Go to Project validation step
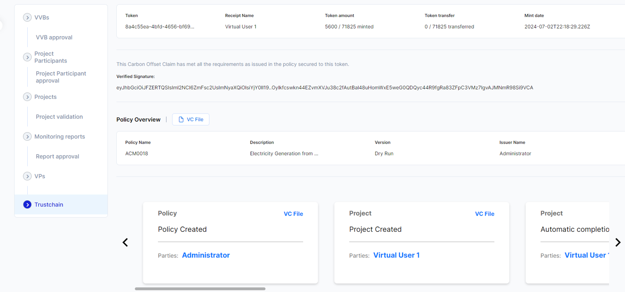Viewport: 625px width, 292px height. (59, 117)
